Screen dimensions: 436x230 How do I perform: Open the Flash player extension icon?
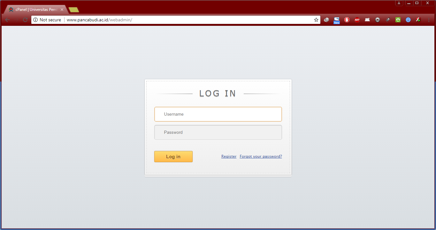point(418,20)
